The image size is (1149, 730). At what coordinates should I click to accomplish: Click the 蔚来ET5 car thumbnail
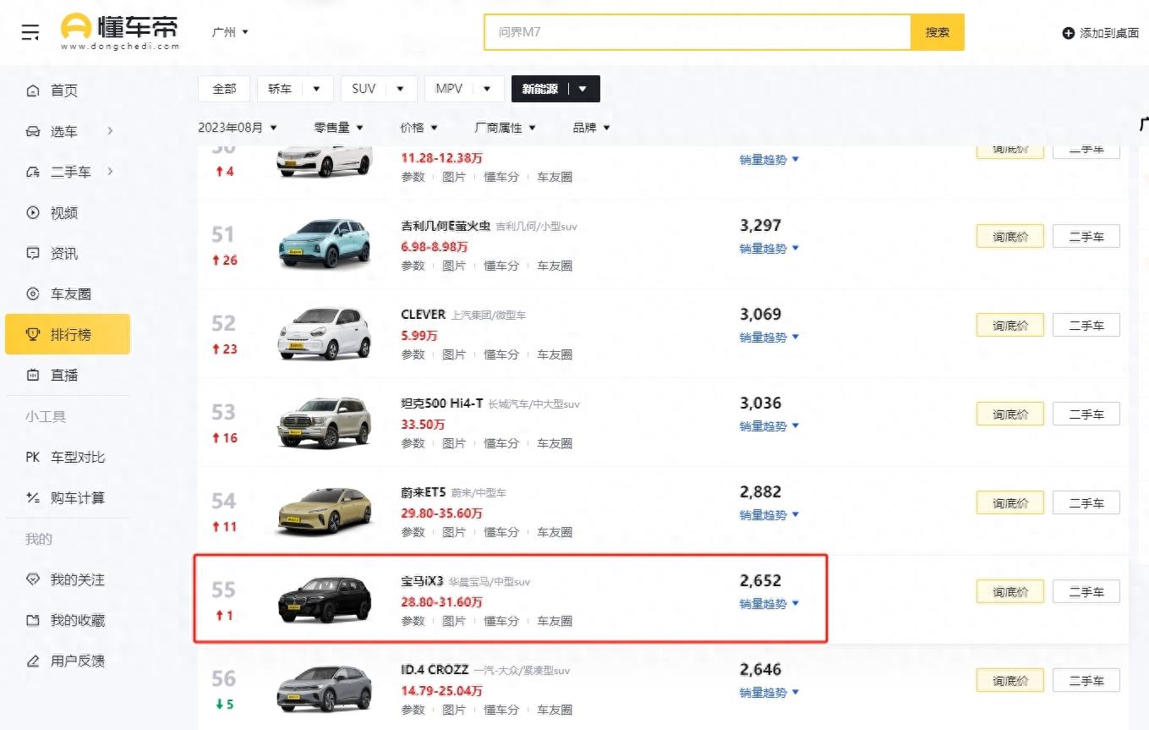325,511
